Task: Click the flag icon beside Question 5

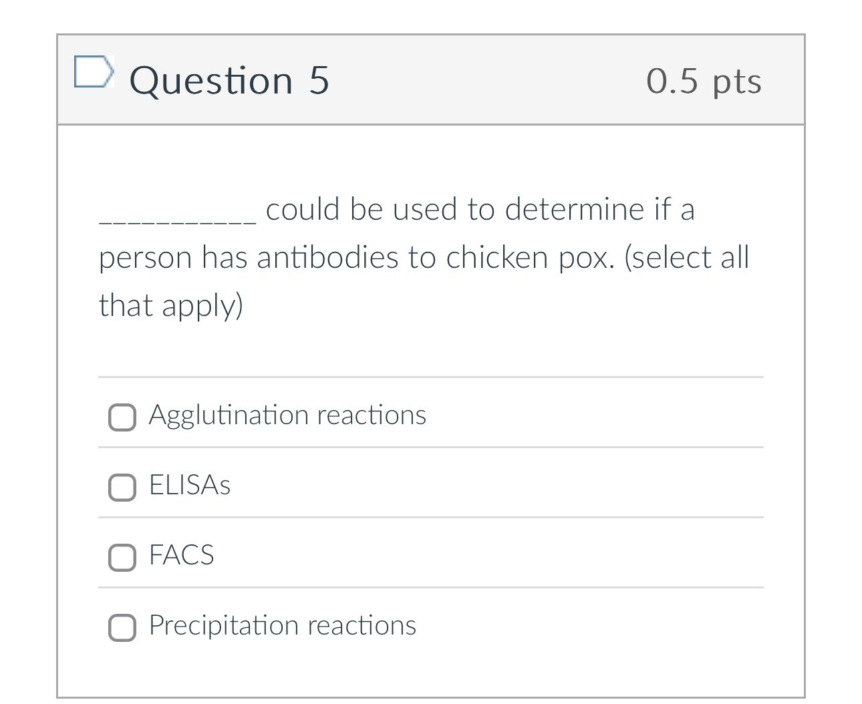Action: [x=94, y=72]
